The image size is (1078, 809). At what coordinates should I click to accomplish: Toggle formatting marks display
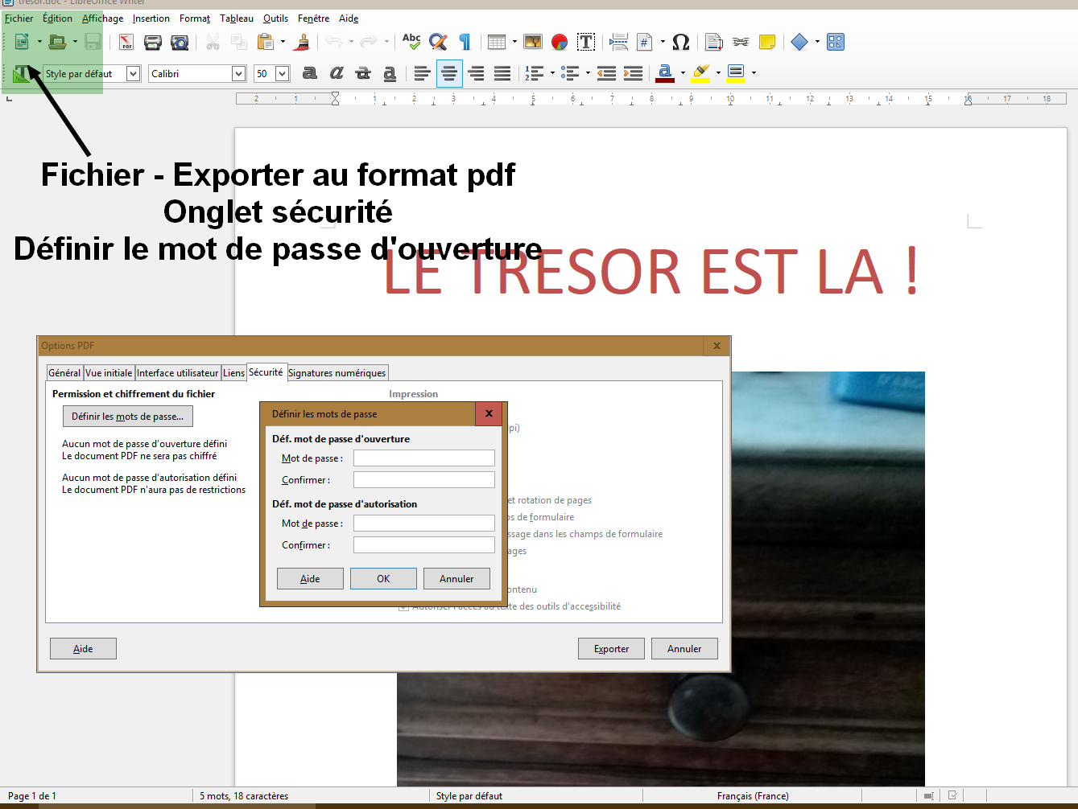[x=465, y=42]
